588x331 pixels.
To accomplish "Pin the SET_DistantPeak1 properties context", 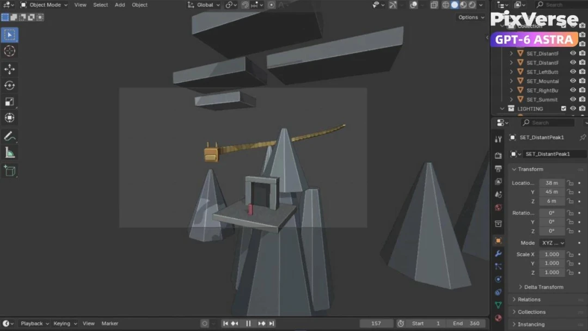I will (583, 138).
